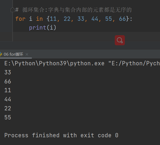Click number 44 in the set literal
The height and width of the screenshot is (145, 160).
click(95, 19)
